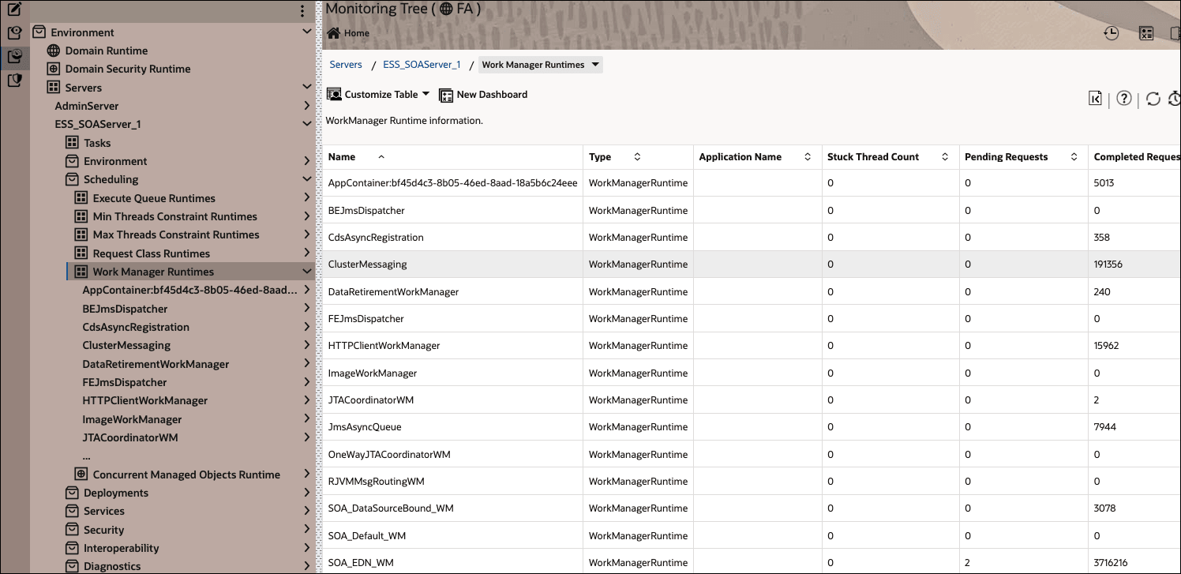The image size is (1181, 574).
Task: Open the navigation kebab menu
Action: [302, 11]
